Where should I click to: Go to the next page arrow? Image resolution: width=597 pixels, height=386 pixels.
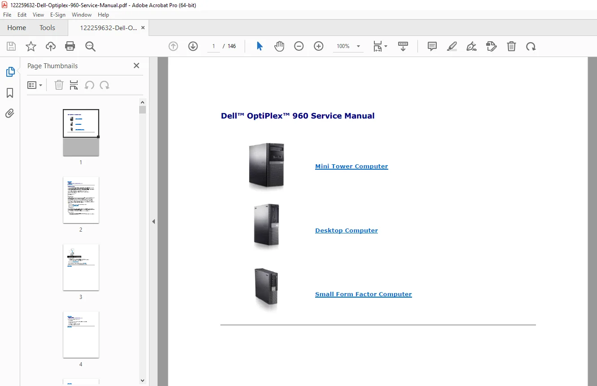(193, 46)
